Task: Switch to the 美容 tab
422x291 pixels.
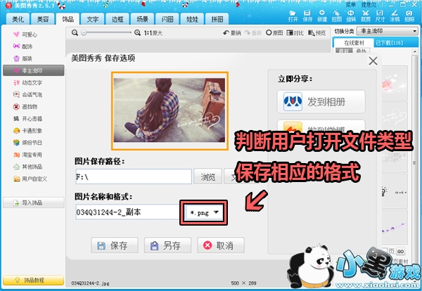Action: pos(43,19)
